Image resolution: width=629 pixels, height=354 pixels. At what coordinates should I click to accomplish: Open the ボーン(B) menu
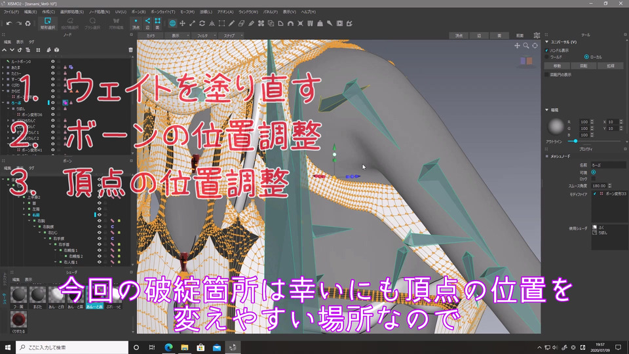[x=138, y=12]
